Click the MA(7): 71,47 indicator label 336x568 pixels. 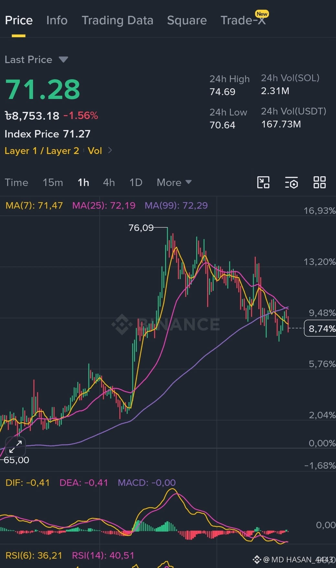34,205
